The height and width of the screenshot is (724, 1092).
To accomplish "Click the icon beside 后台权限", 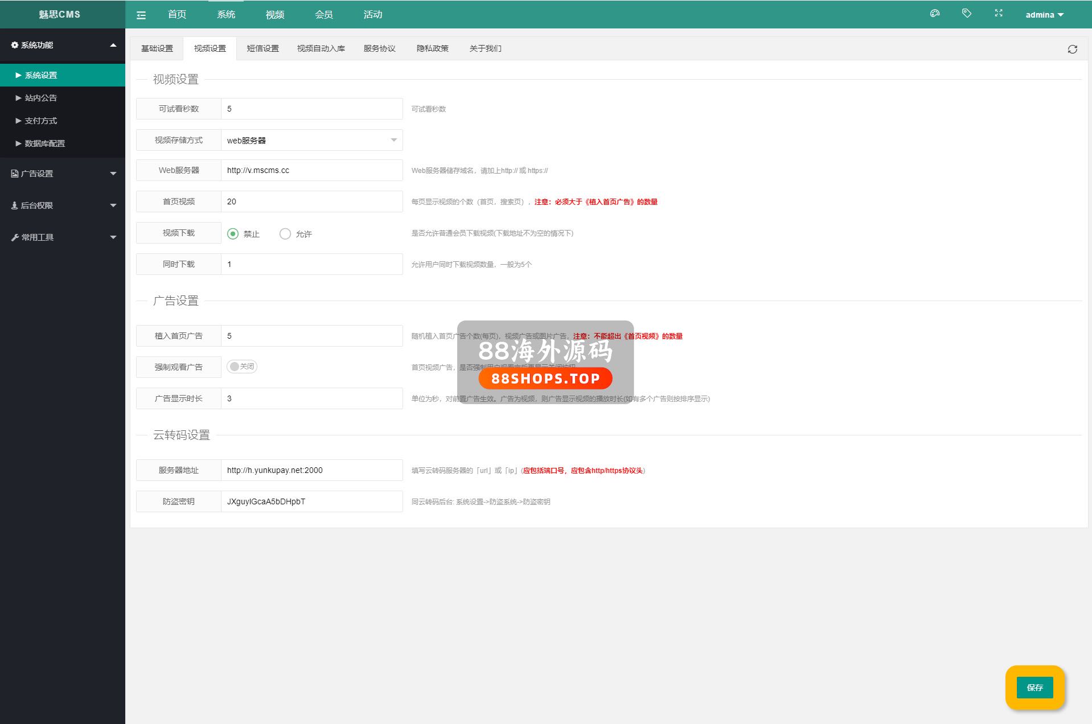I will point(15,205).
